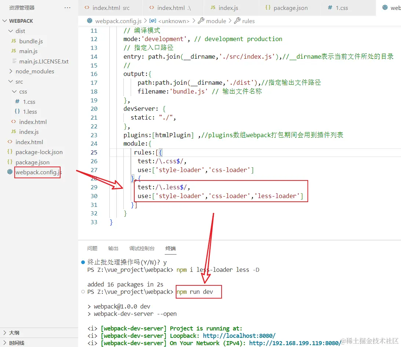This screenshot has height=347, width=401.
Task: Open the 问题 problems panel tab
Action: click(92, 248)
